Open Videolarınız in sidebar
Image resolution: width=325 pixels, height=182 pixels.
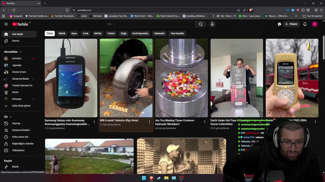click(x=19, y=150)
